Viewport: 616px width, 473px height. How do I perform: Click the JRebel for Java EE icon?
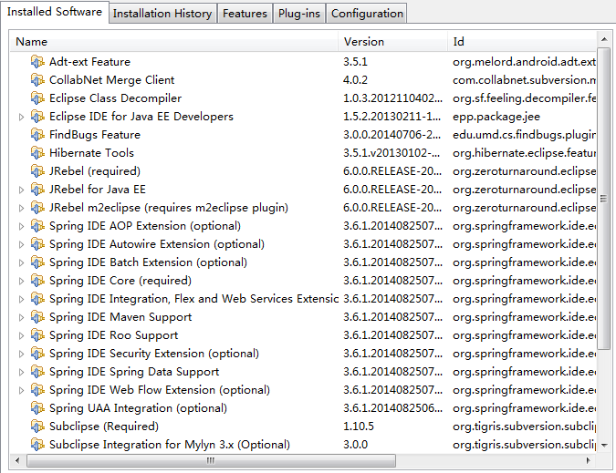(37, 190)
